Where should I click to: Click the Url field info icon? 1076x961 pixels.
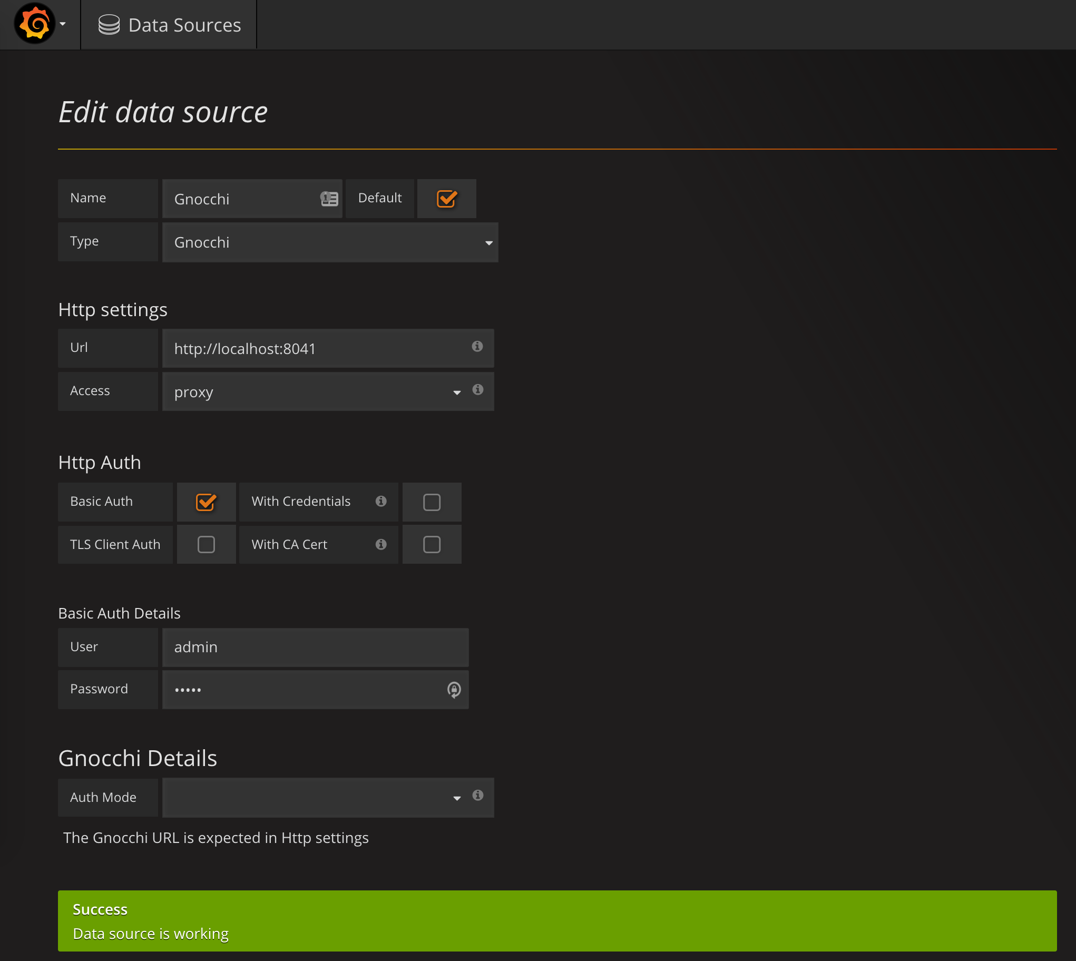[477, 346]
